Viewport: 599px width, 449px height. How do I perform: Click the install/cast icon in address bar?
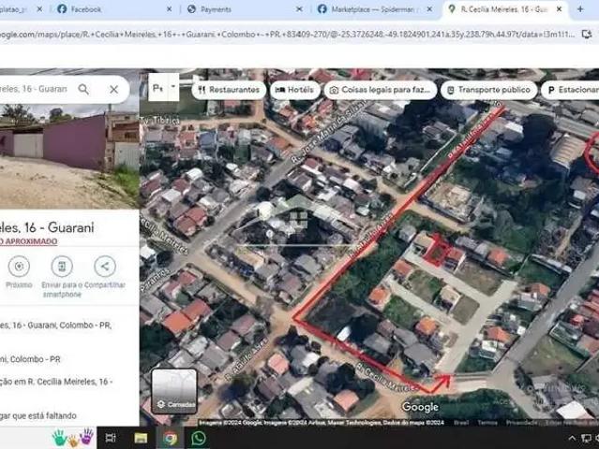coord(587,35)
